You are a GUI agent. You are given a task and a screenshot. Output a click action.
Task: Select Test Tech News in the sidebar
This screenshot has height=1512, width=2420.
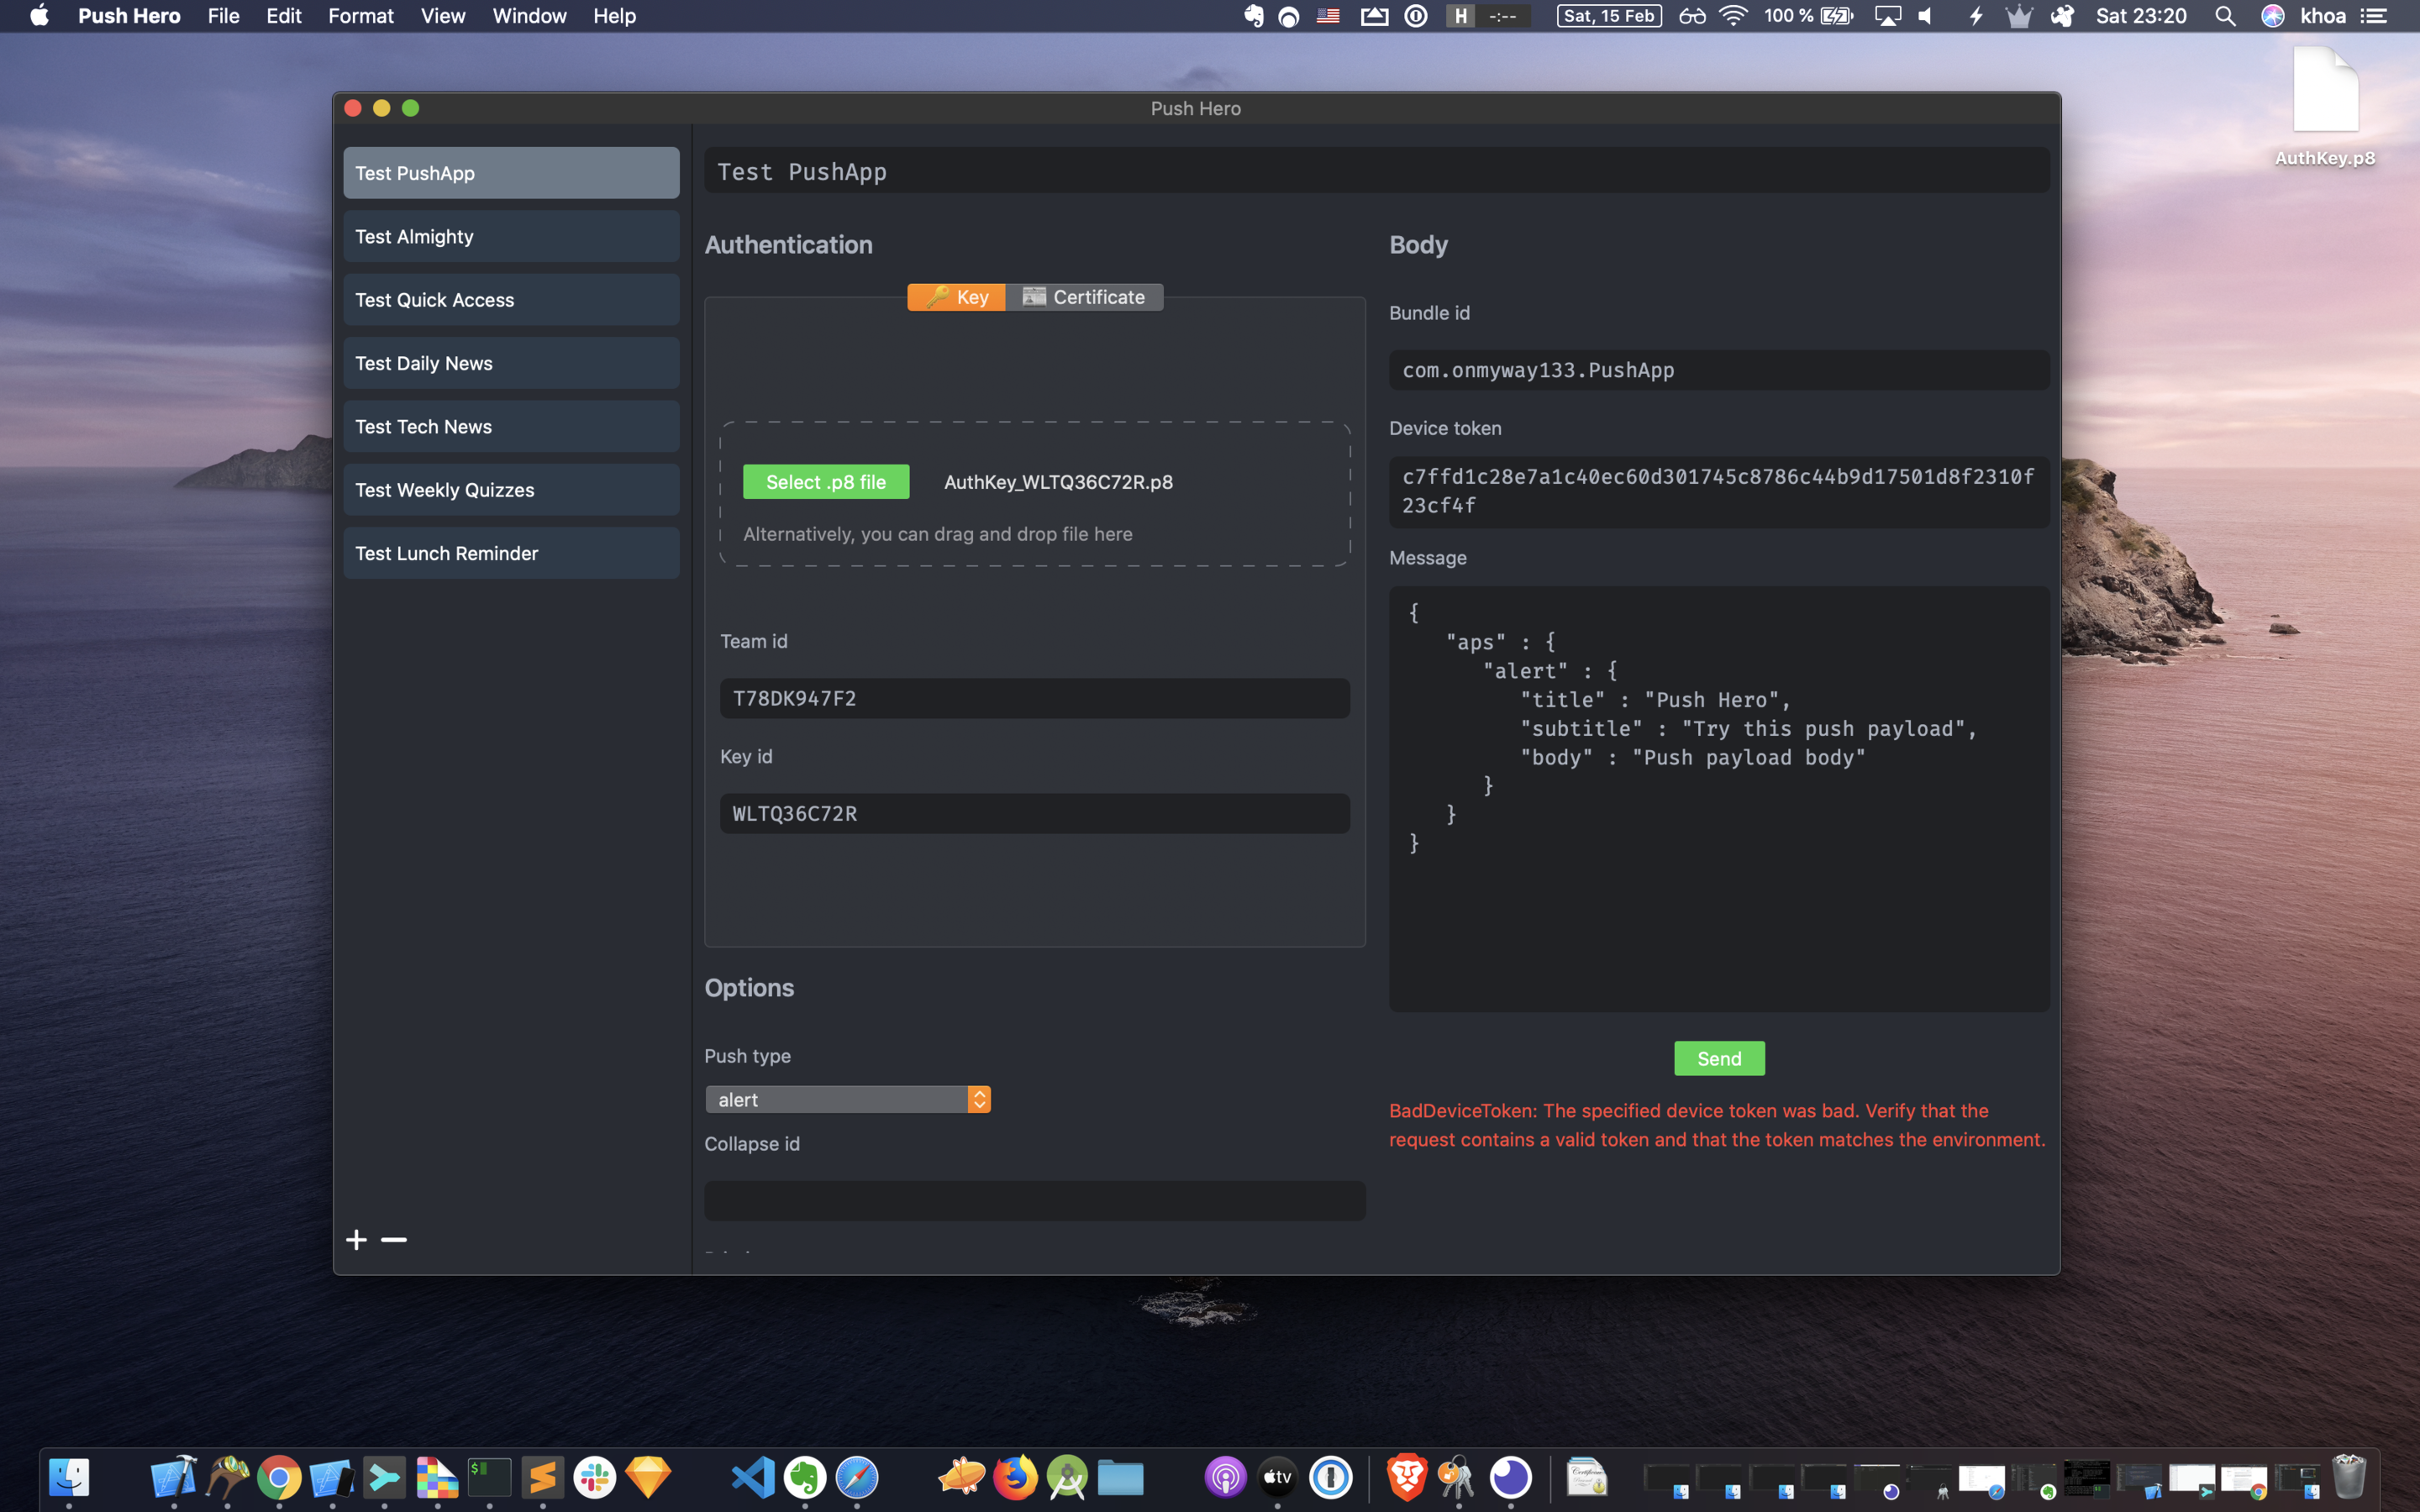(x=511, y=426)
